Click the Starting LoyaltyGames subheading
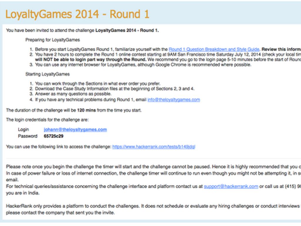Viewport: 301px width, 226px height. point(48,74)
